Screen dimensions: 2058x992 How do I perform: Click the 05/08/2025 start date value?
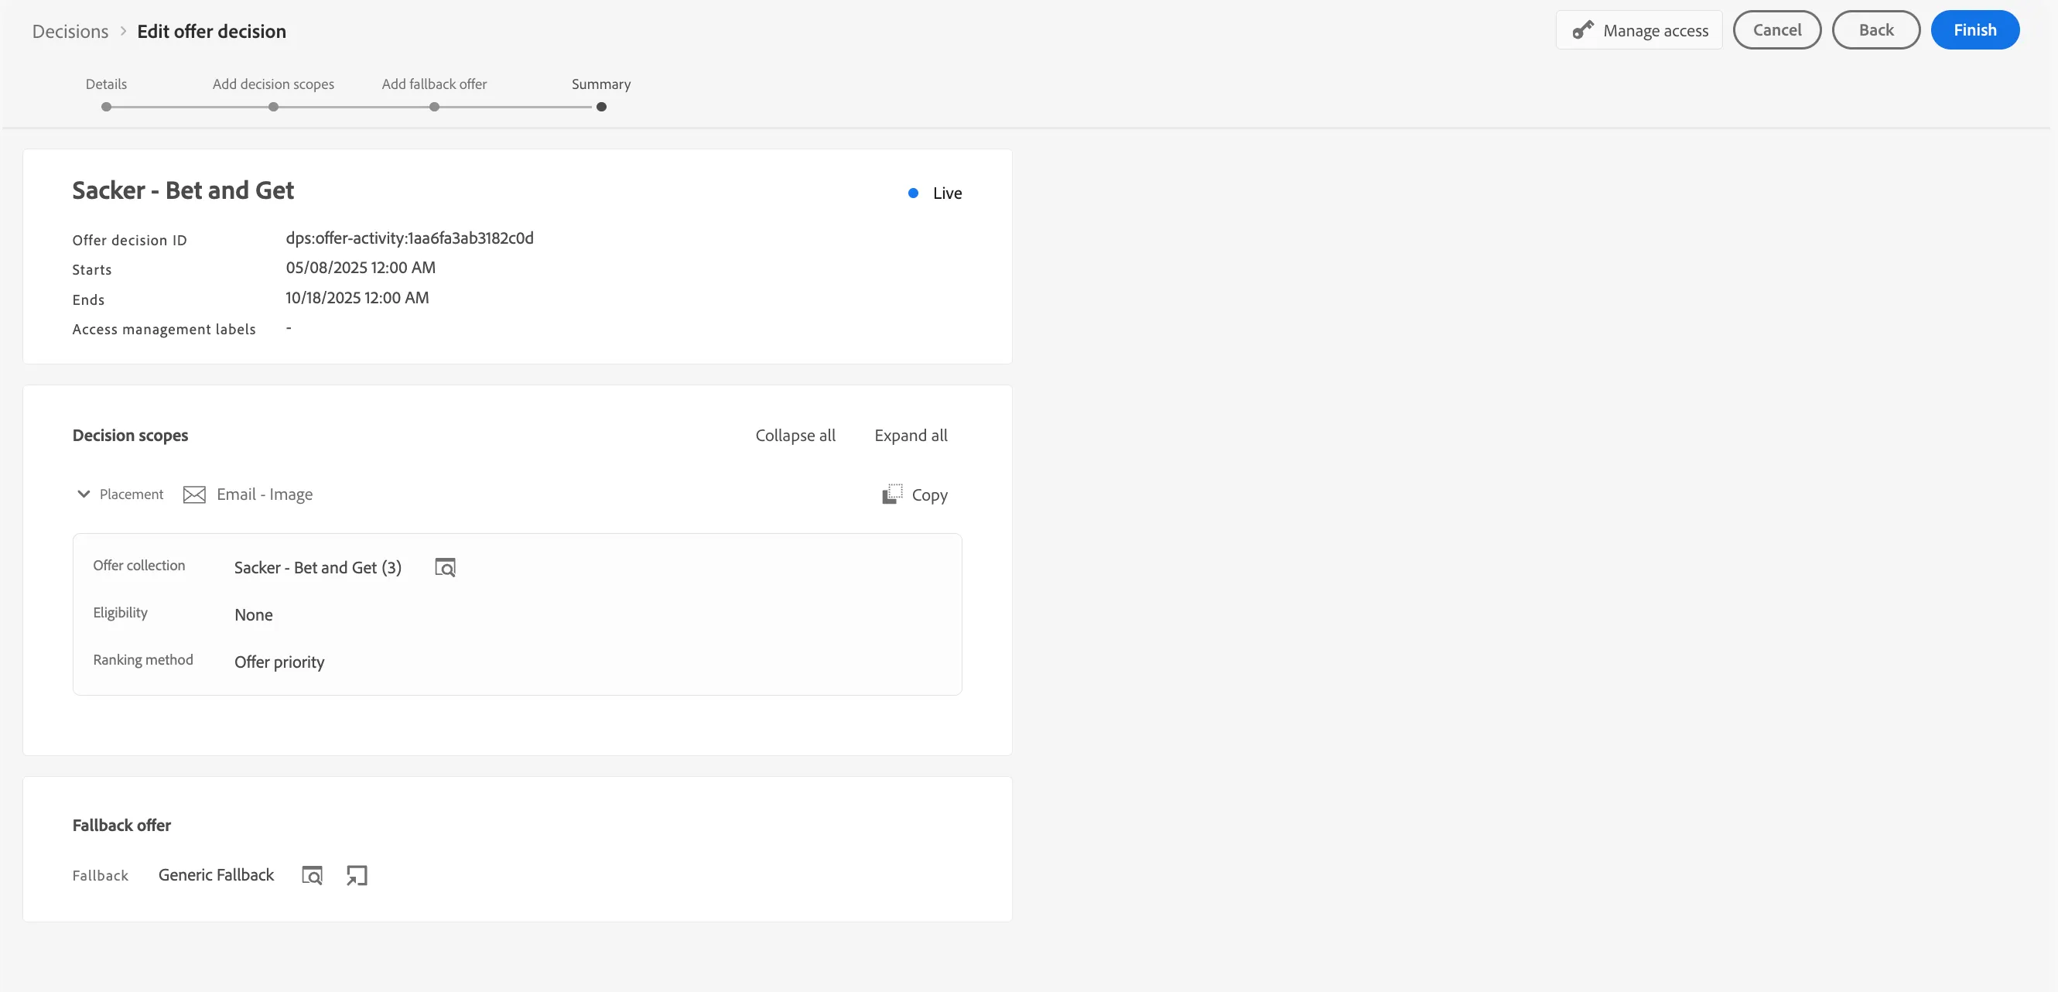[361, 268]
